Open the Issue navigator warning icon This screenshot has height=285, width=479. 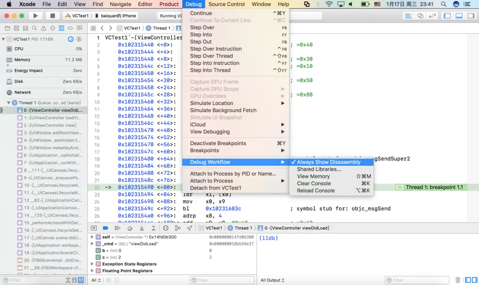(x=43, y=28)
